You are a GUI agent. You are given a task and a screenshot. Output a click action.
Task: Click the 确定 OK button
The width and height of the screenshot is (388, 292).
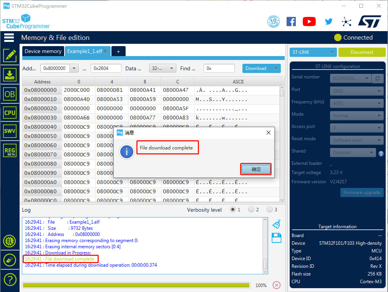click(256, 169)
